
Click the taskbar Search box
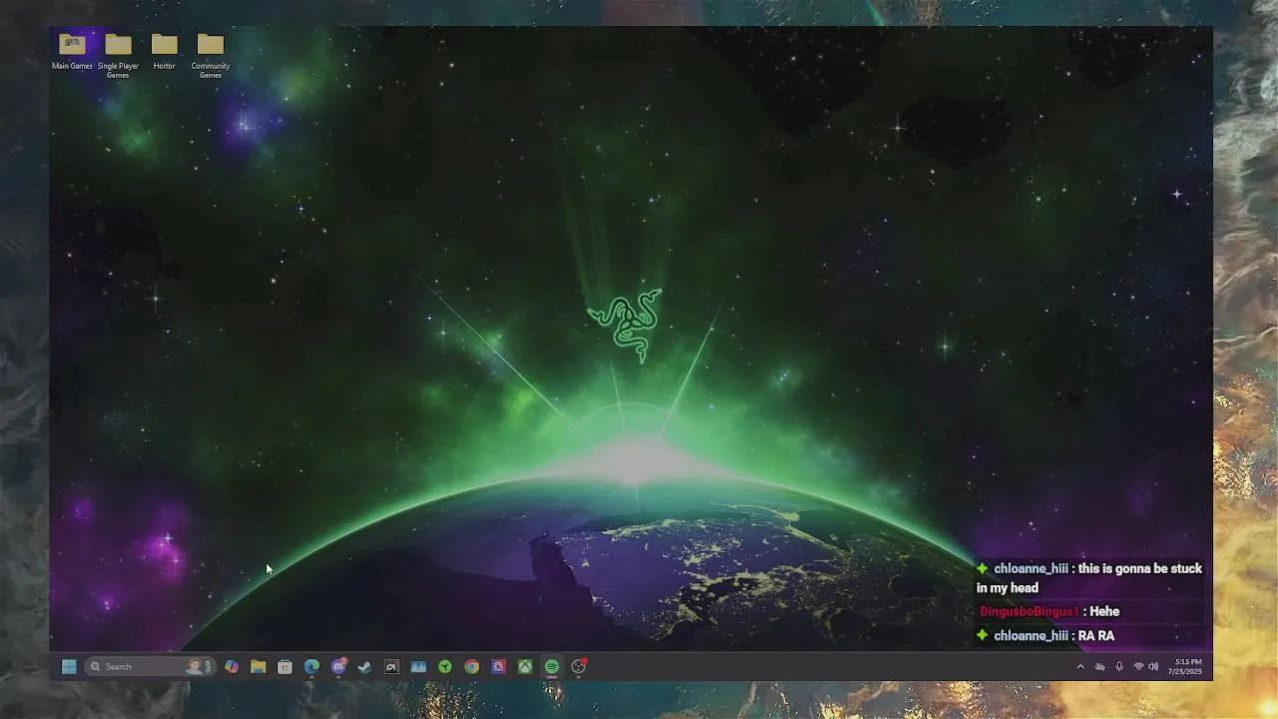click(150, 666)
